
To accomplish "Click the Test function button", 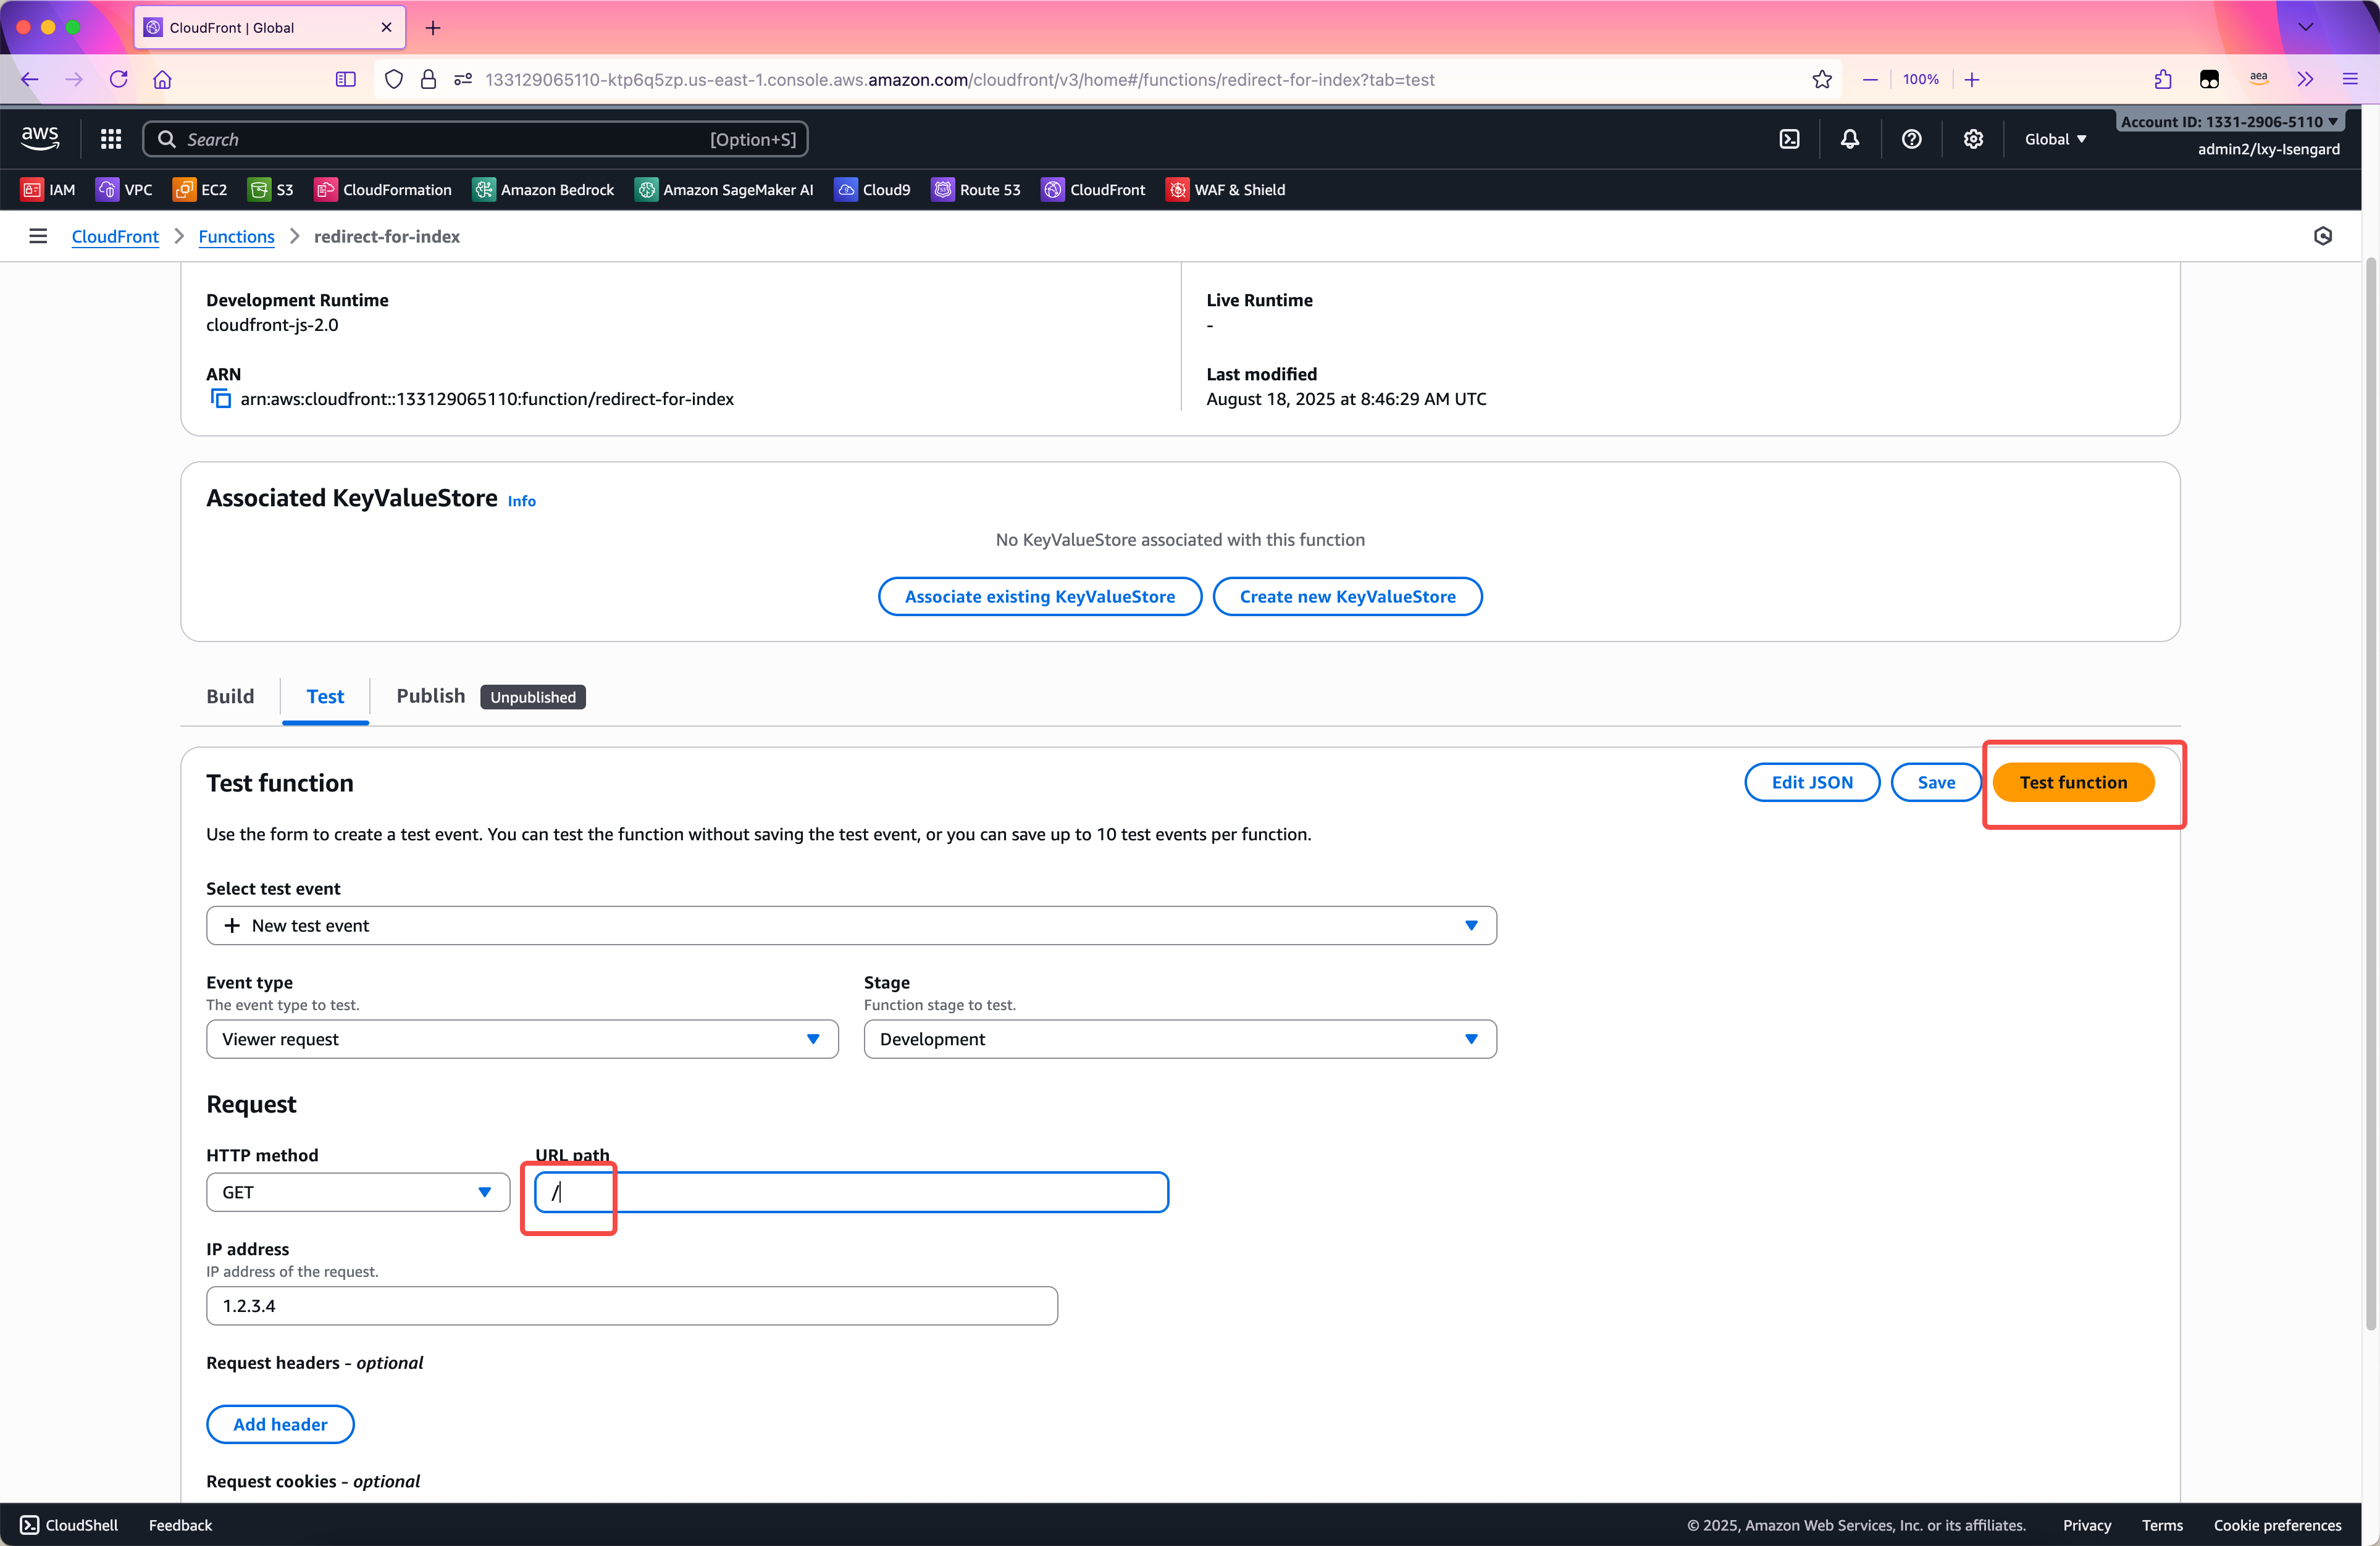I will [2073, 782].
